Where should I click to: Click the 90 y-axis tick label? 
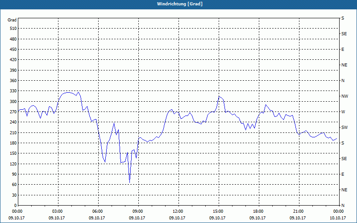(14, 174)
